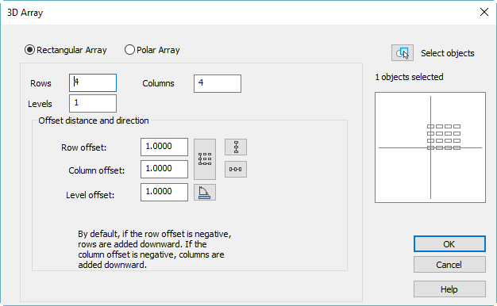Click the Level offset value field

(164, 192)
